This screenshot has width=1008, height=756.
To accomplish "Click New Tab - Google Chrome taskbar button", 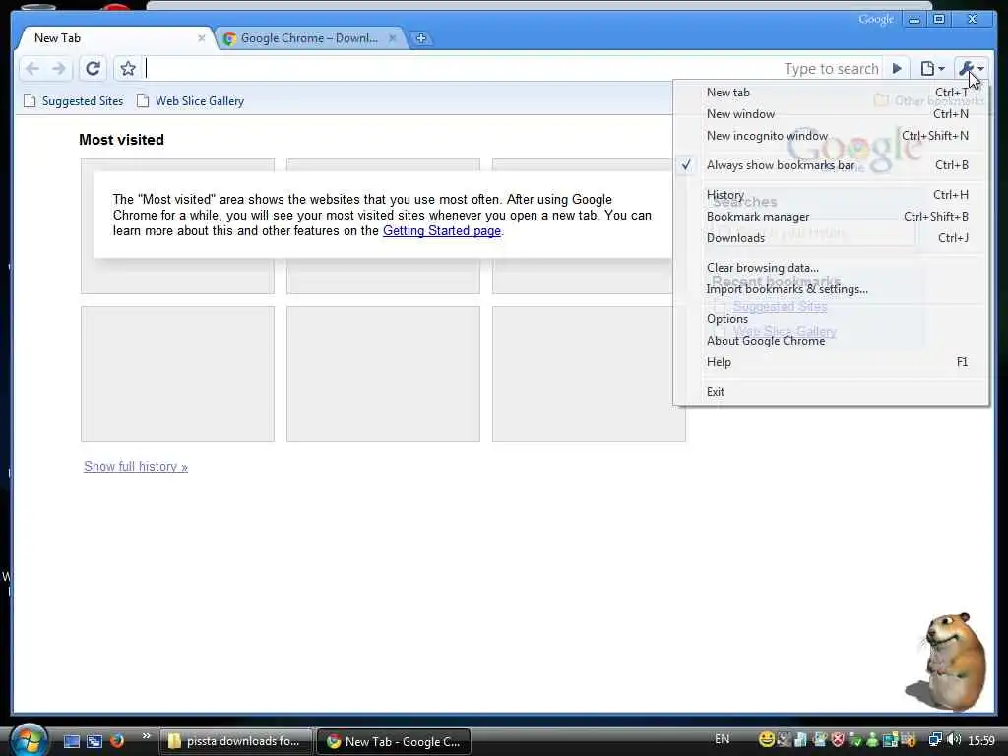I will point(395,741).
